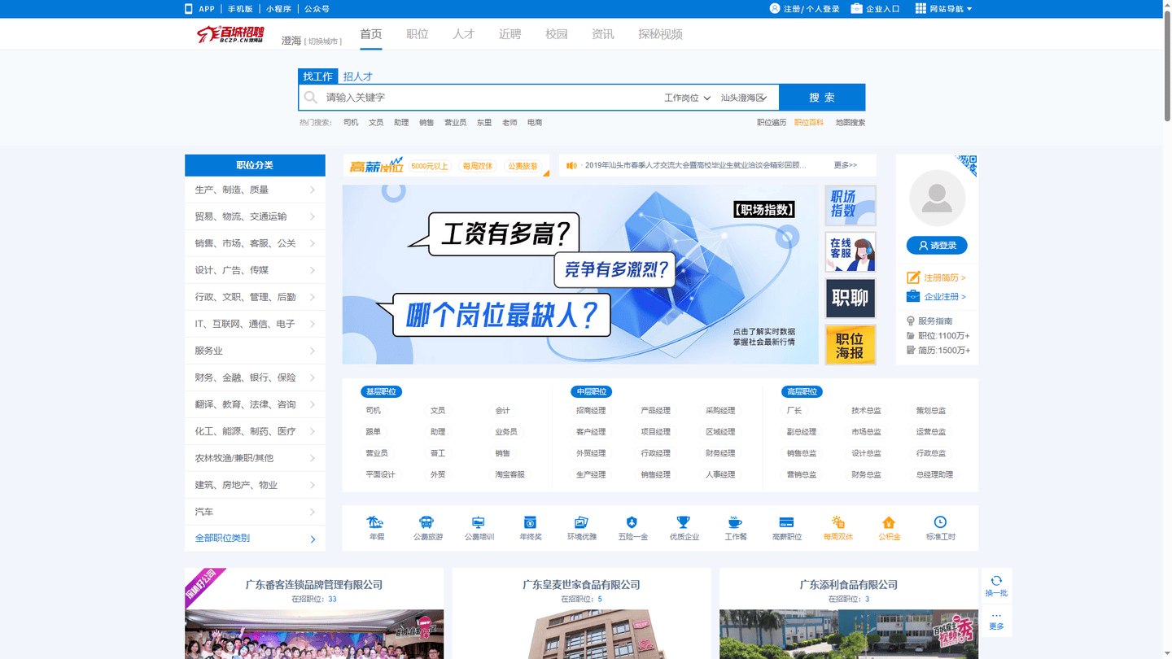Click the 5000元以上 salary tag
Viewport: 1172px width, 659px height.
(x=430, y=166)
